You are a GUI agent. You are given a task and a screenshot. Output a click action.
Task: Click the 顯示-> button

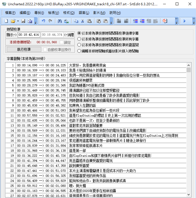(x=11, y=35)
